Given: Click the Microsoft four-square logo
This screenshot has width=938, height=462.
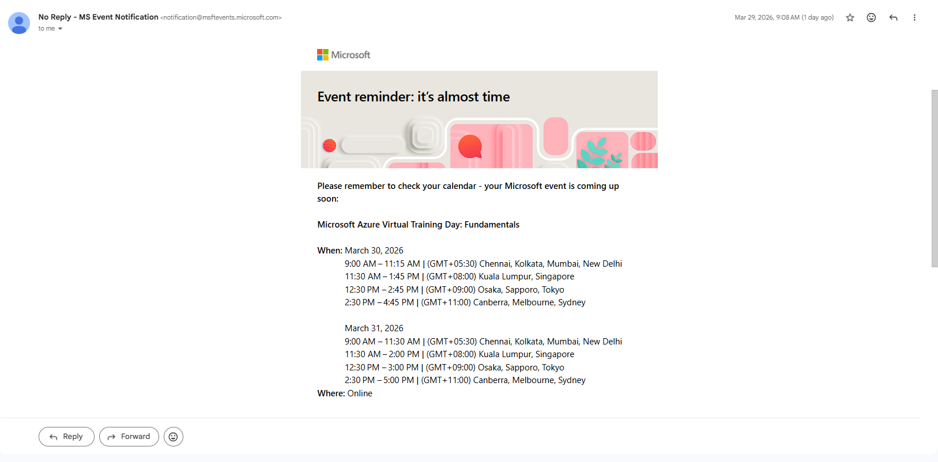Looking at the screenshot, I should (x=323, y=55).
